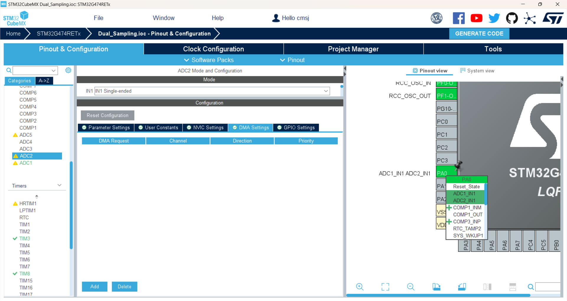Click the user account icon
The height and width of the screenshot is (301, 567).
(276, 18)
